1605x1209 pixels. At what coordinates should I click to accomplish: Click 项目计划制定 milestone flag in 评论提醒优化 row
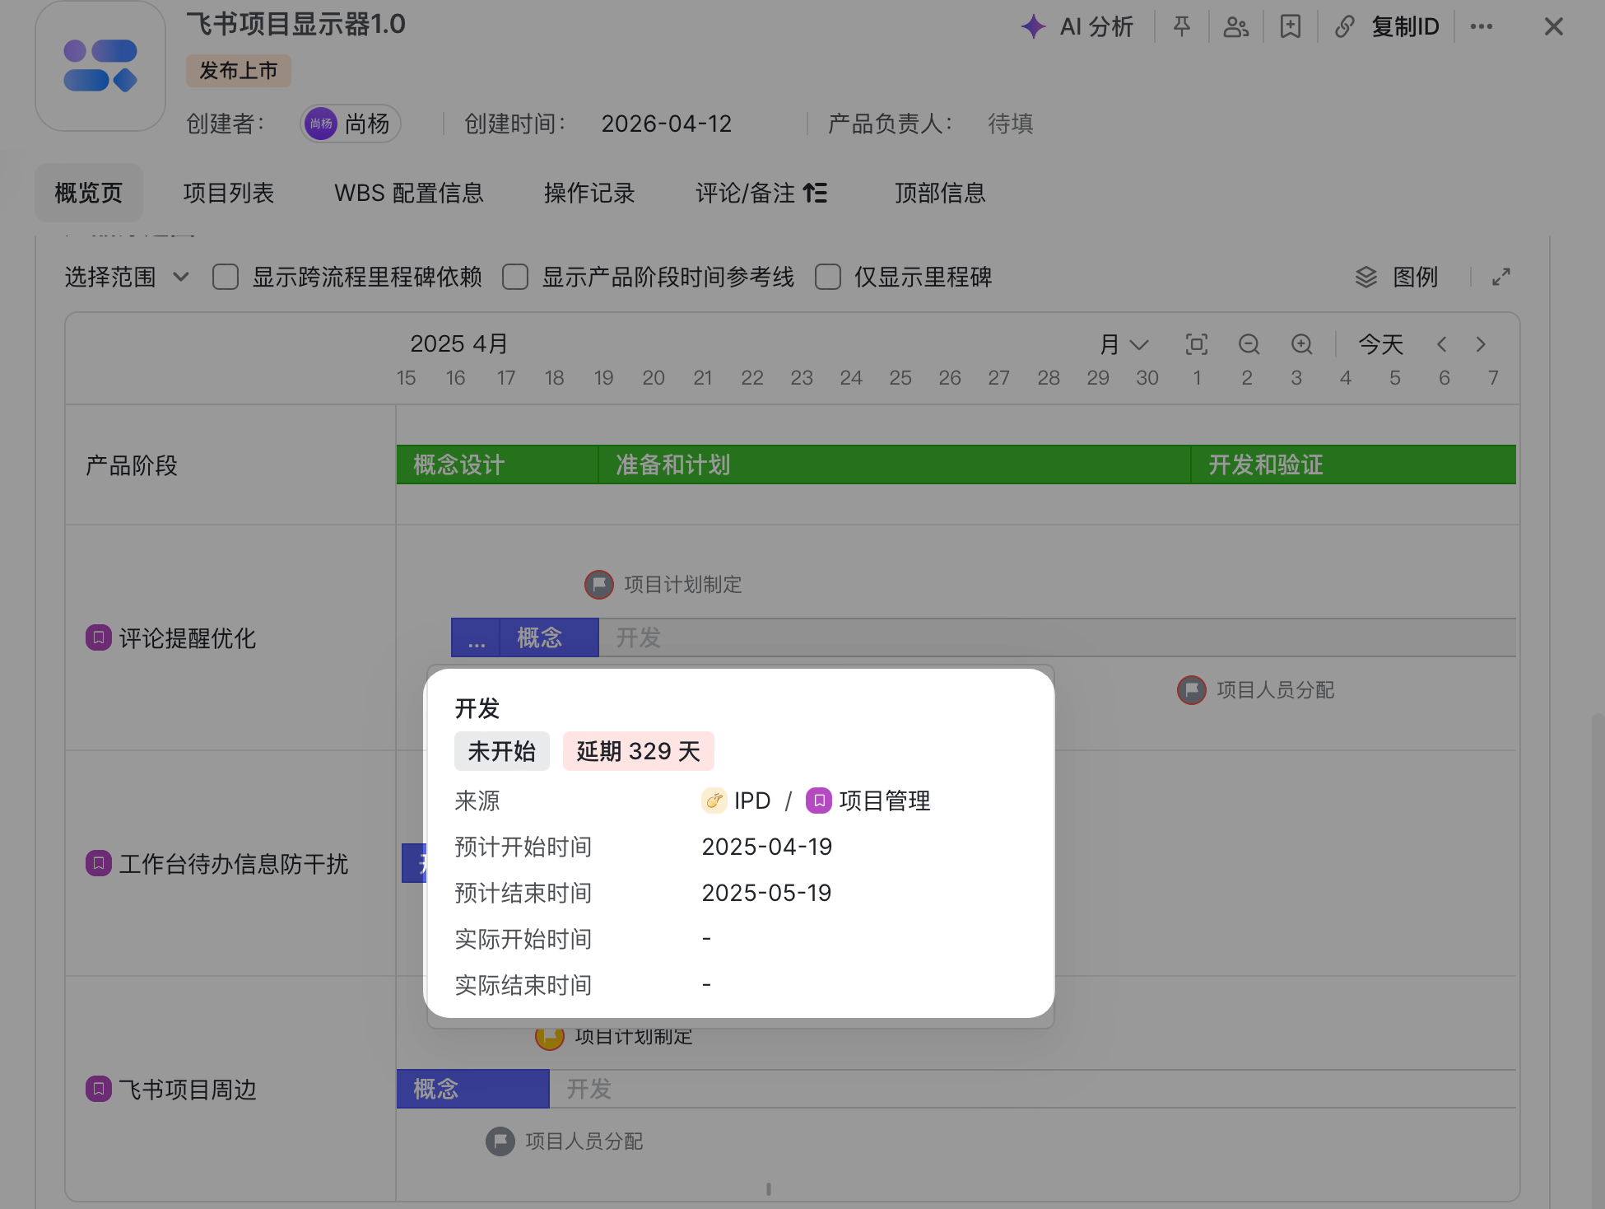coord(599,585)
